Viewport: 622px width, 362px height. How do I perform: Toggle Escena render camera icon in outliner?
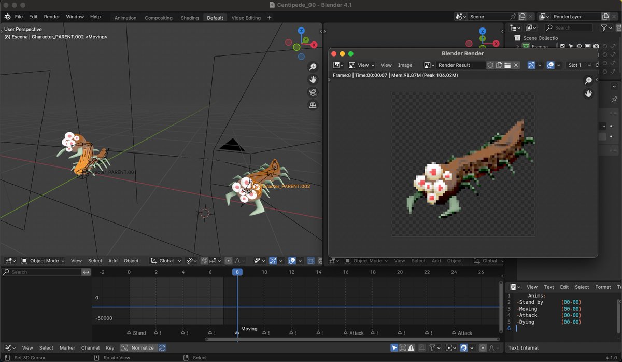pos(597,46)
